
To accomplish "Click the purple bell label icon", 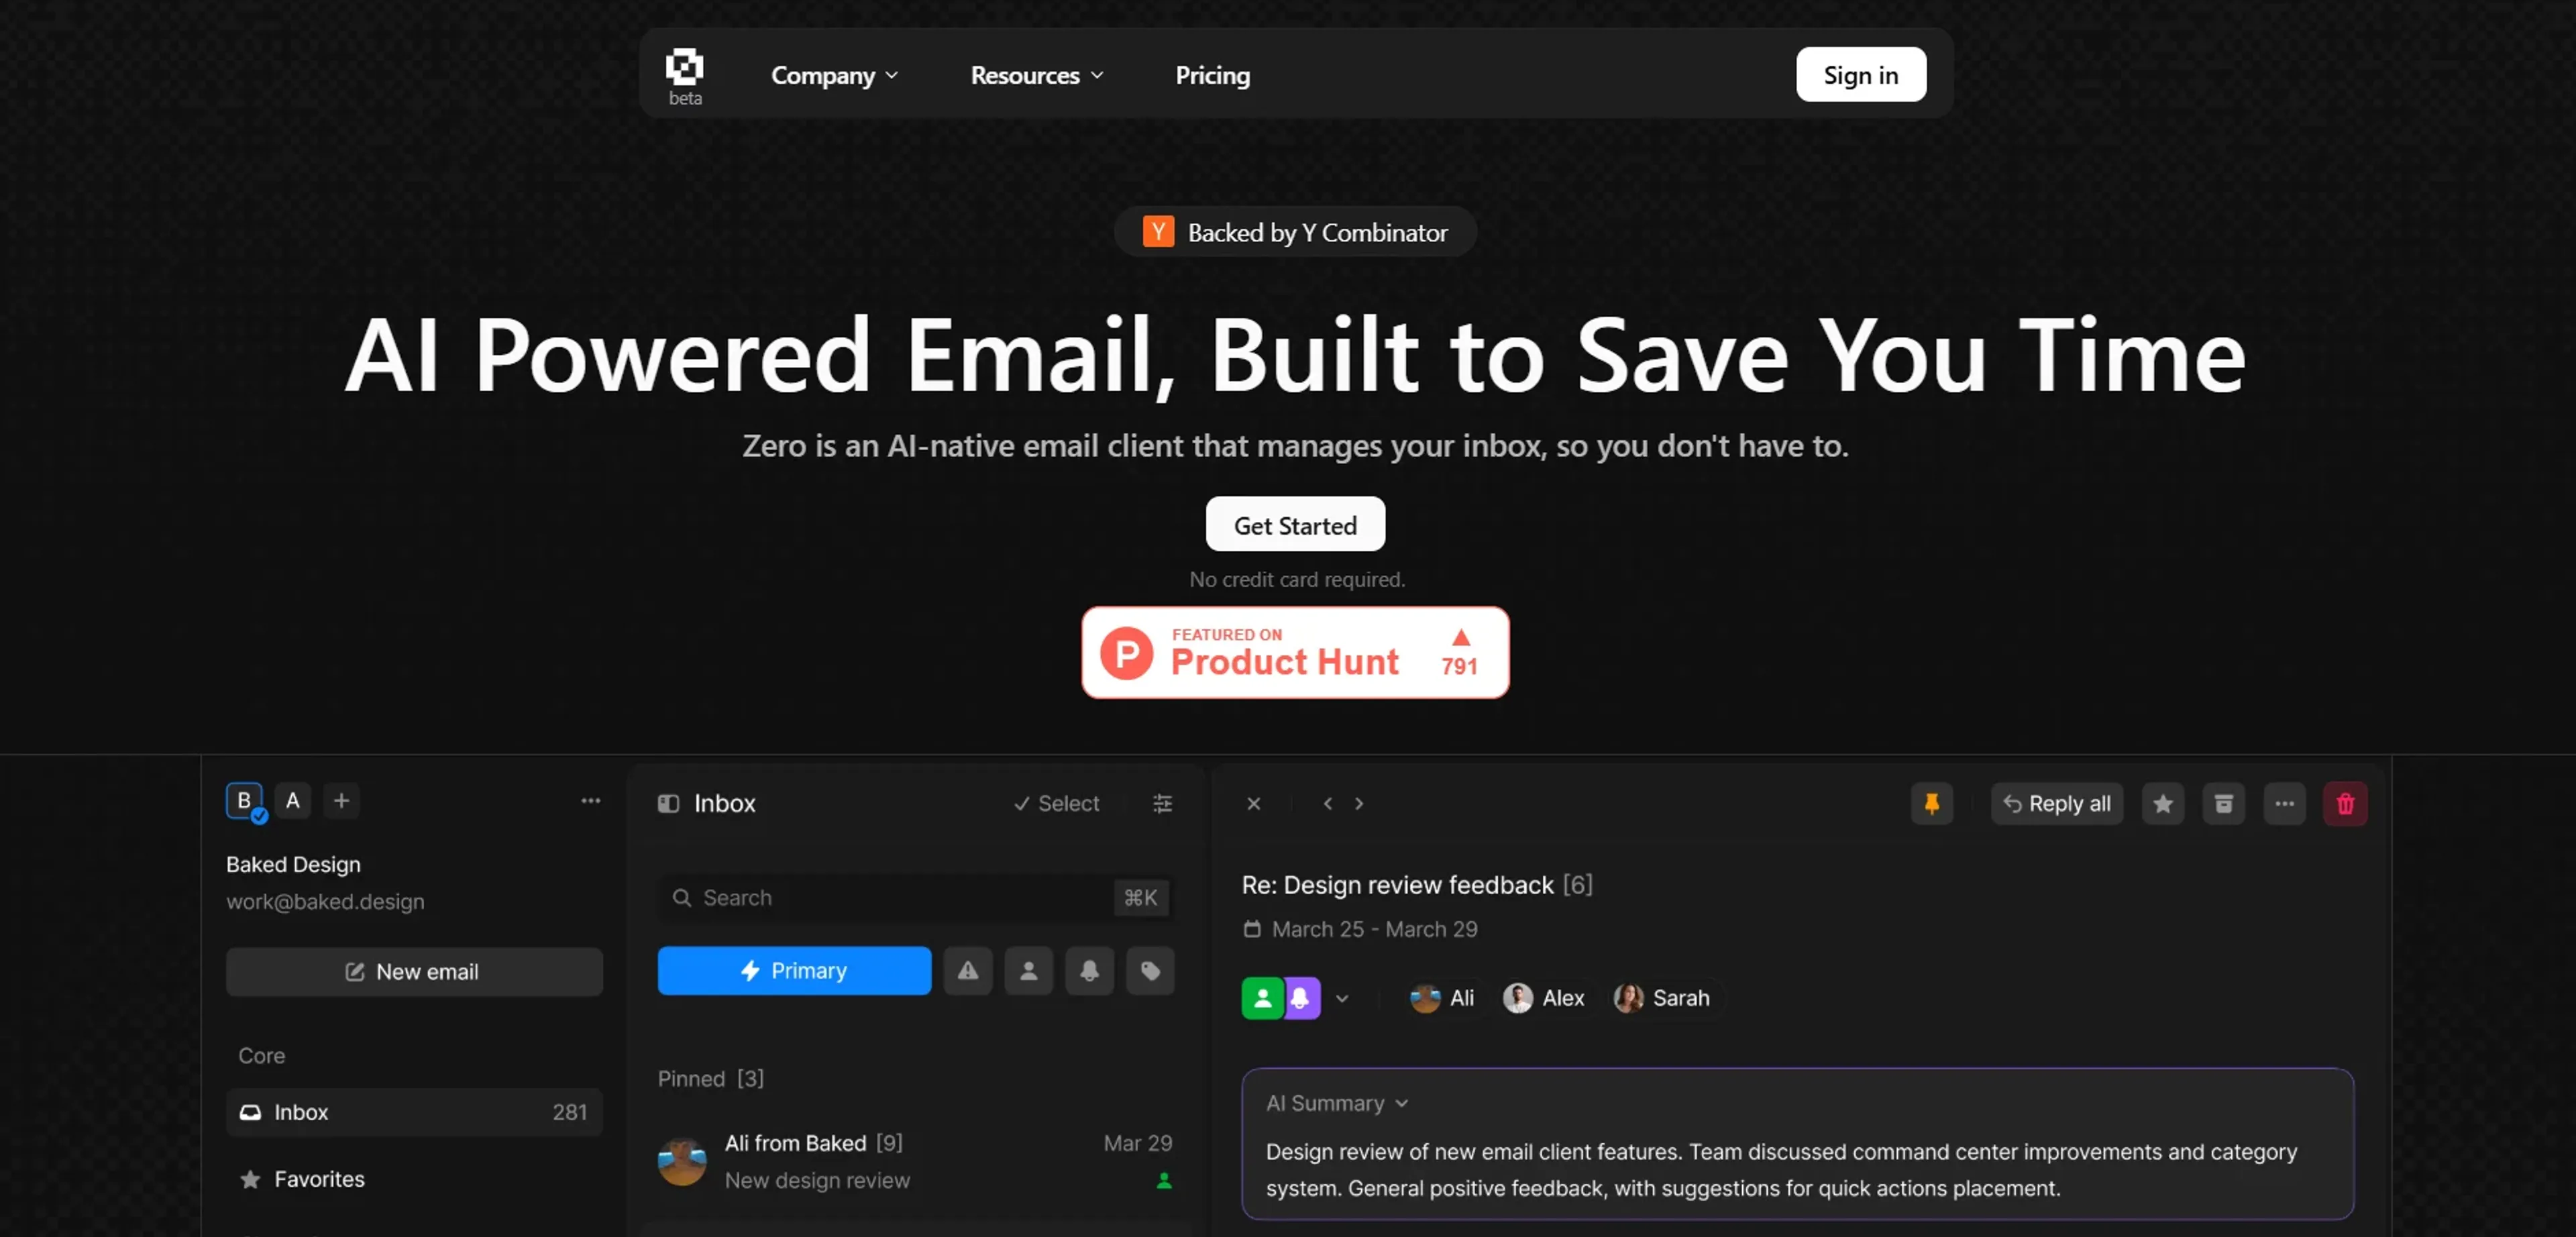I will point(1301,997).
